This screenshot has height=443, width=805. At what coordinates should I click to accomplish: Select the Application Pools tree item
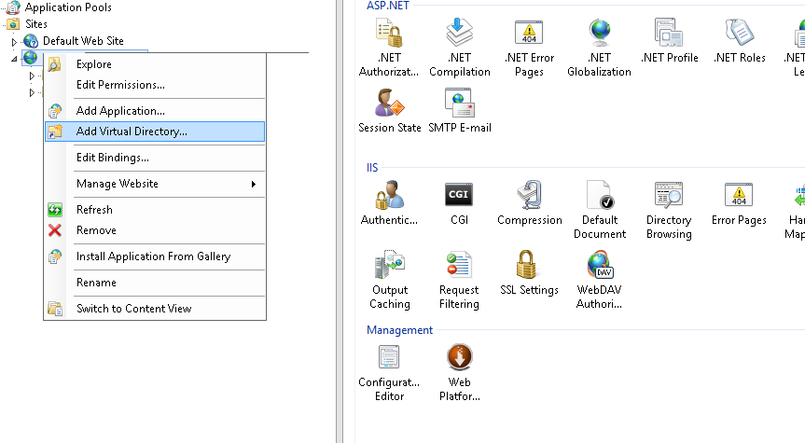click(x=68, y=7)
